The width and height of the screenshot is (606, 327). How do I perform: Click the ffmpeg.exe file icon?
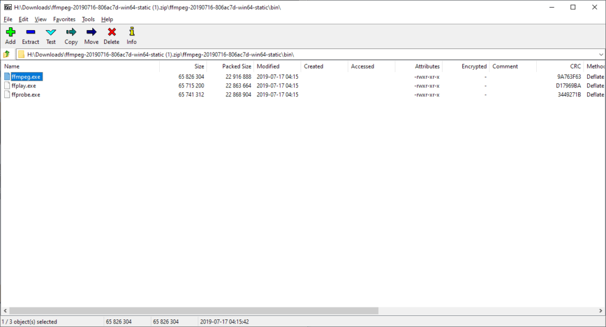[x=7, y=76]
